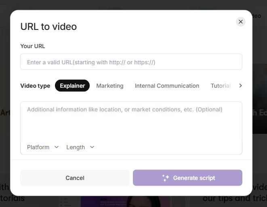The image size is (267, 207).
Task: Choose Internal Communication video type
Action: tap(167, 86)
